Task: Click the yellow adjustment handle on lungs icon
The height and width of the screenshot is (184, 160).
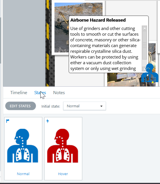Action: coord(153,82)
